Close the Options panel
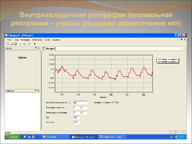The image size is (192, 144). coord(38,48)
